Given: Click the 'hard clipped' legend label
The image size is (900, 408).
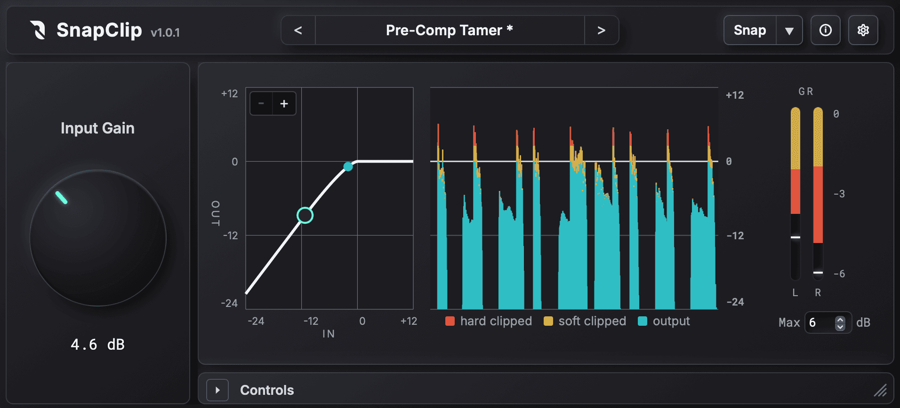Looking at the screenshot, I should [x=496, y=321].
